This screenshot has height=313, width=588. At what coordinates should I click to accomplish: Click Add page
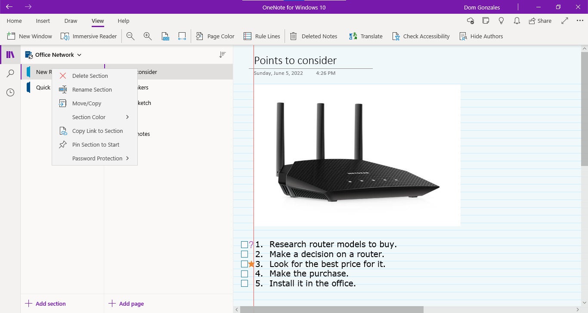click(x=127, y=304)
